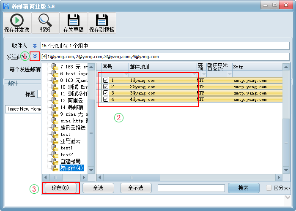Sort by the 邮件地址 column header
The image size is (296, 211).
click(163, 67)
